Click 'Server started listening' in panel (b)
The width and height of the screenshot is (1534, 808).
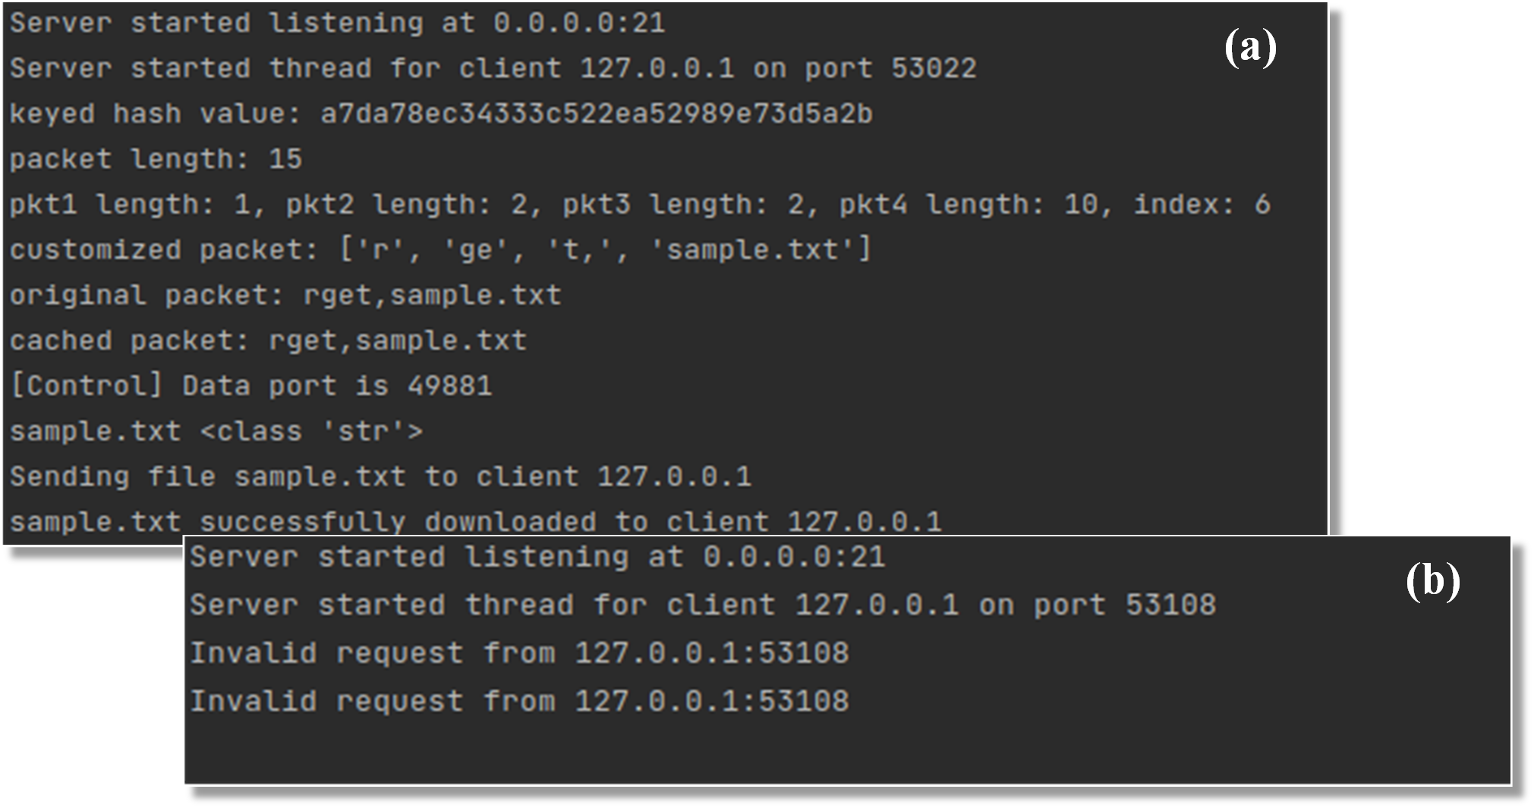tap(409, 557)
